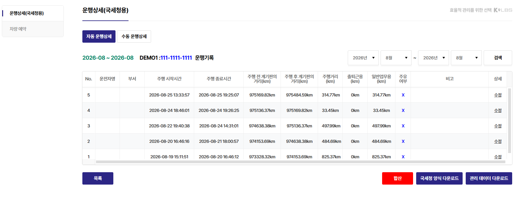523x209 pixels.
Task: Click end time 2026-08-24 19:26:25
Action: coord(219,110)
